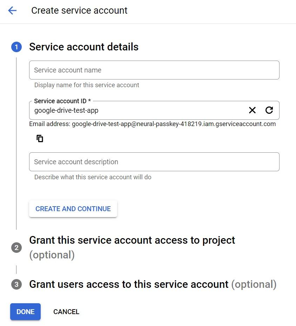Click DONE to finish service account creation
This screenshot has width=296, height=326.
click(25, 311)
